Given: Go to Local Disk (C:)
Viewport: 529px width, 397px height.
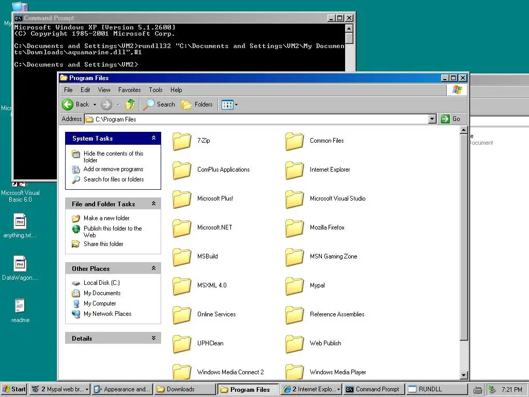Looking at the screenshot, I should pos(102,283).
